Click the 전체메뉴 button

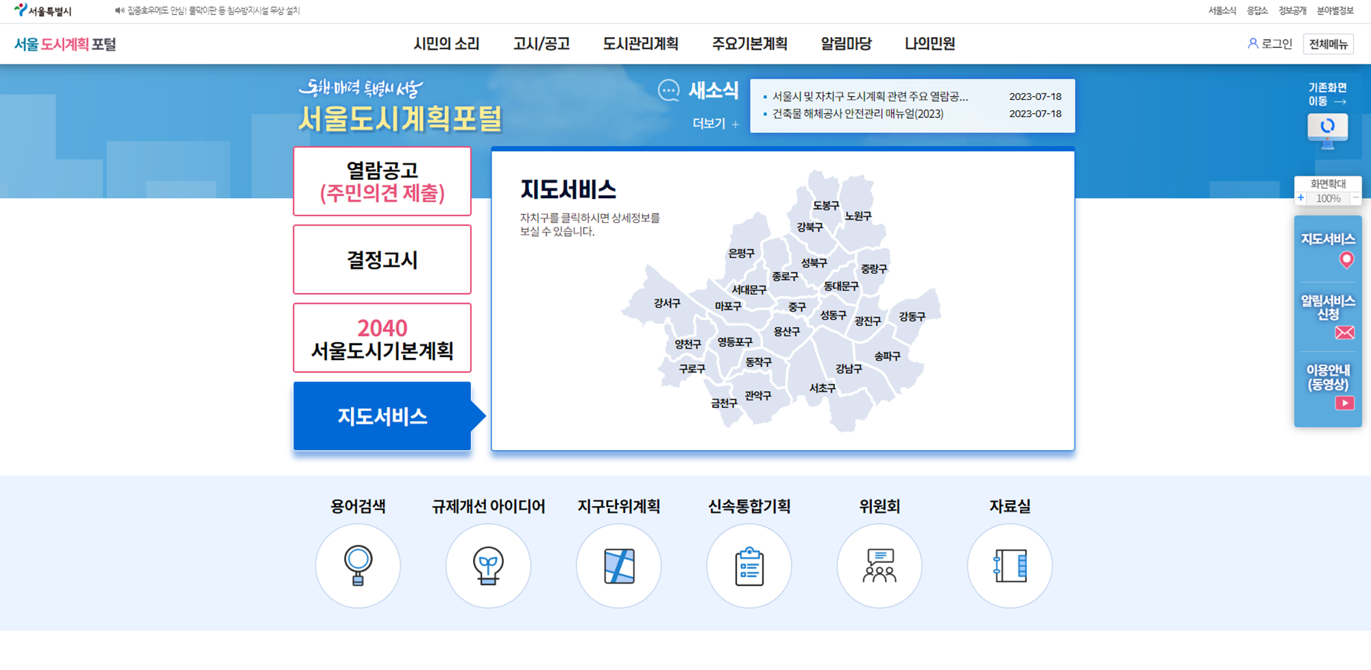[1328, 44]
